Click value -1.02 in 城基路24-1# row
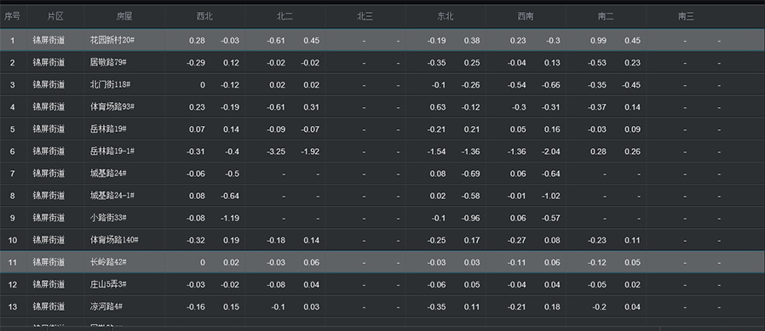 click(x=551, y=196)
